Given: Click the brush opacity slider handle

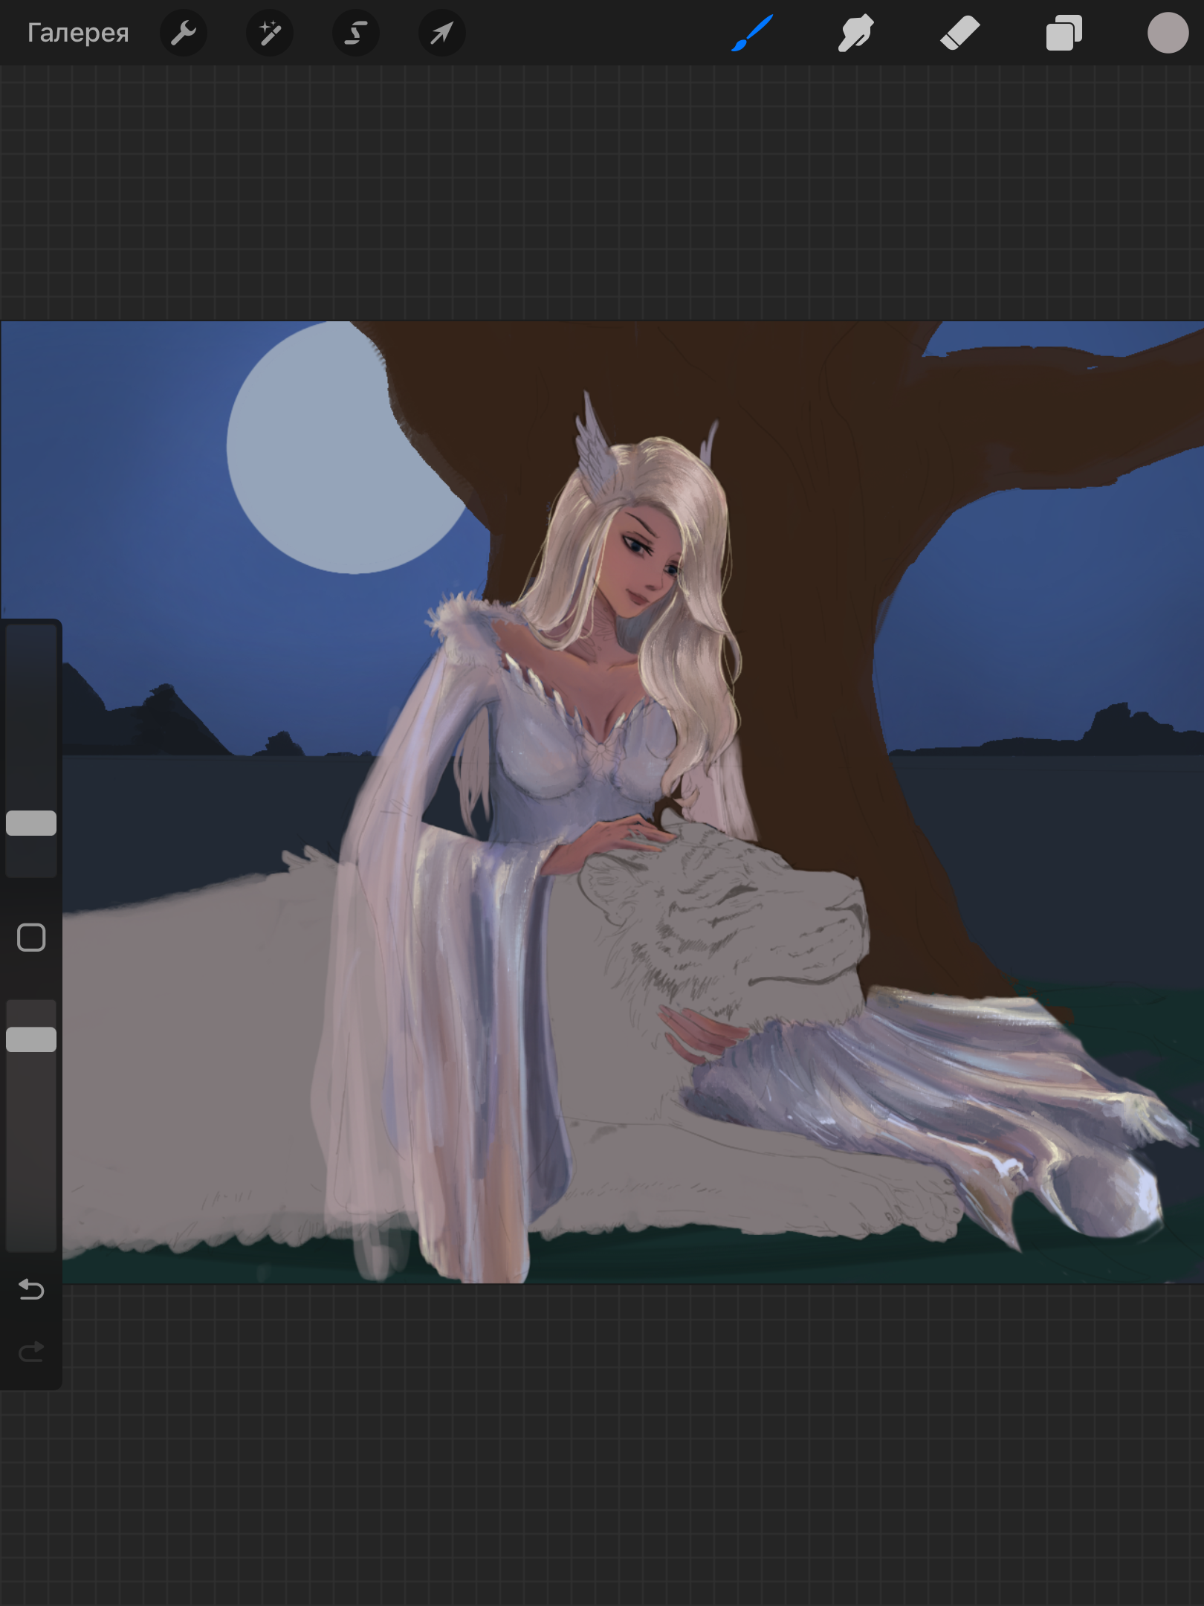Looking at the screenshot, I should 31,1039.
